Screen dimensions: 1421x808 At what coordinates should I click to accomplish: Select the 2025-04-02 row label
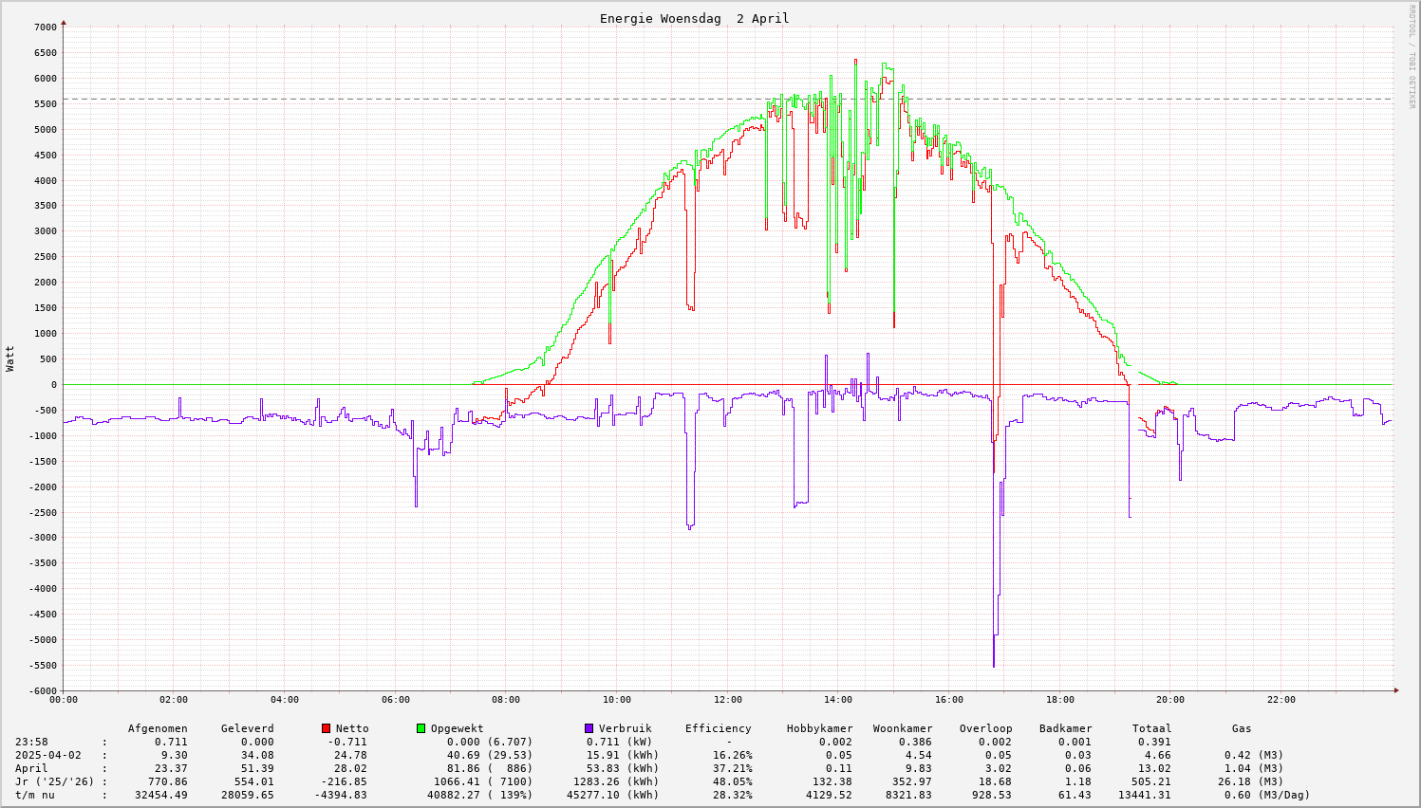48,755
